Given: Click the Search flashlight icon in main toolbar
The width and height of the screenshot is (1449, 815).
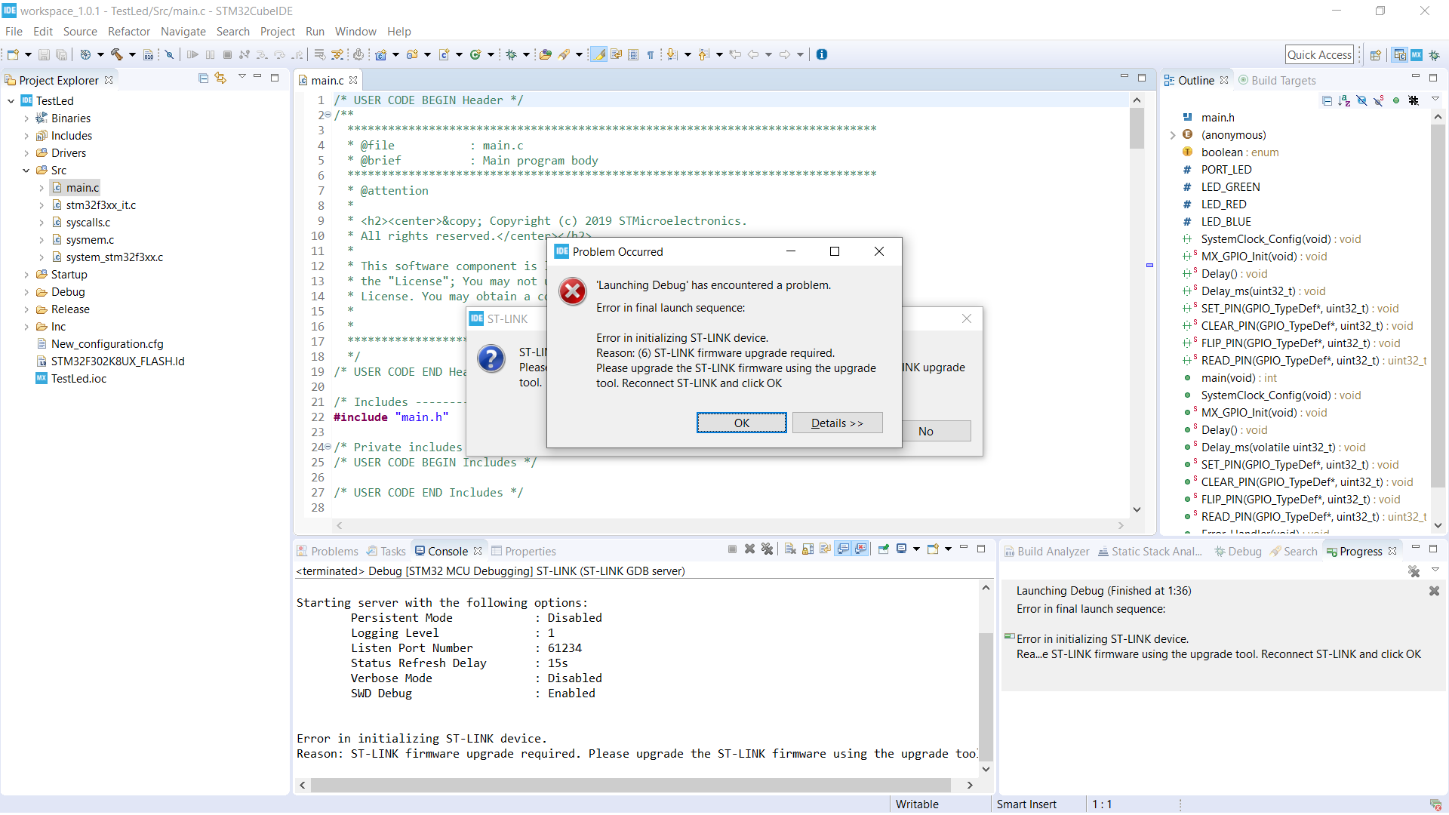Looking at the screenshot, I should [x=564, y=54].
